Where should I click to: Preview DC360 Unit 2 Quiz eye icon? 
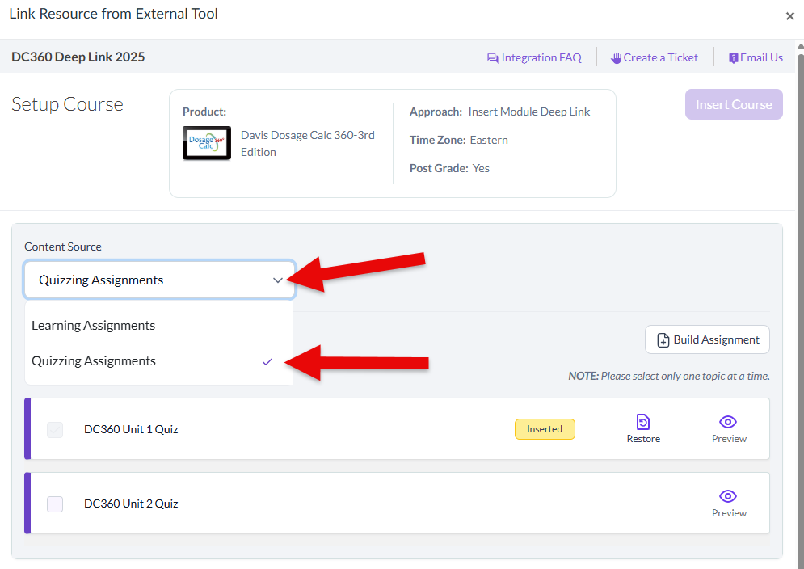coord(728,496)
